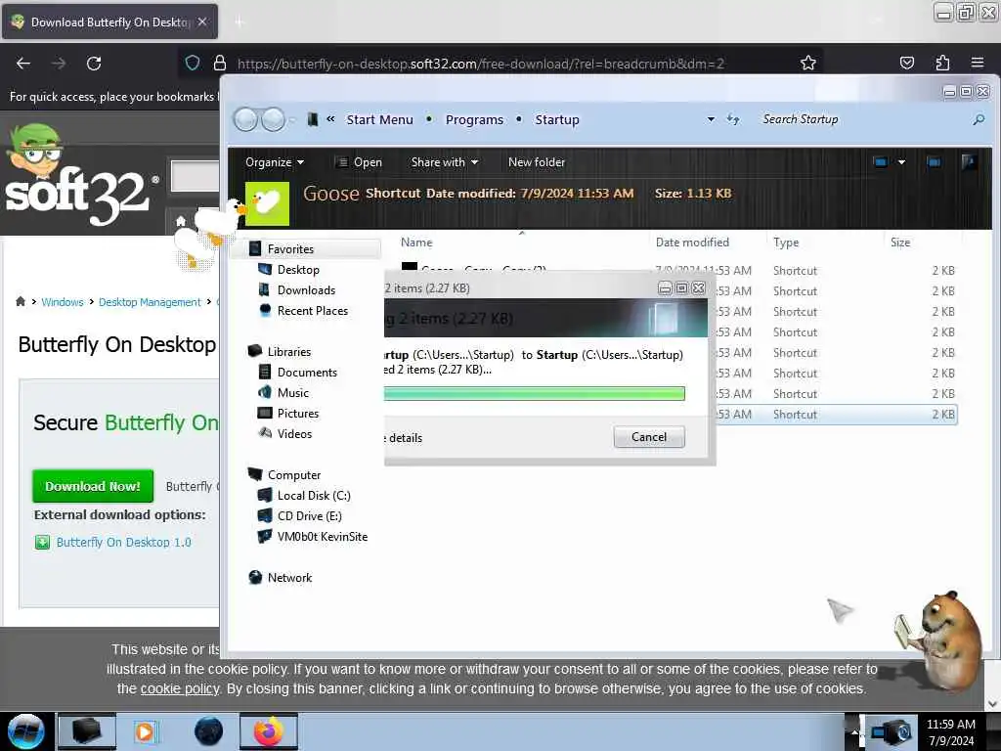Viewport: 1001px width, 751px height.
Task: Click the search magnifier in Explorer
Action: pos(979,119)
